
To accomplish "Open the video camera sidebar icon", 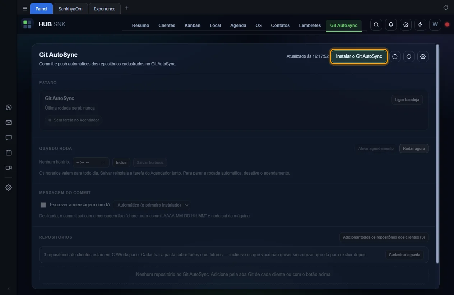I will coord(9,168).
